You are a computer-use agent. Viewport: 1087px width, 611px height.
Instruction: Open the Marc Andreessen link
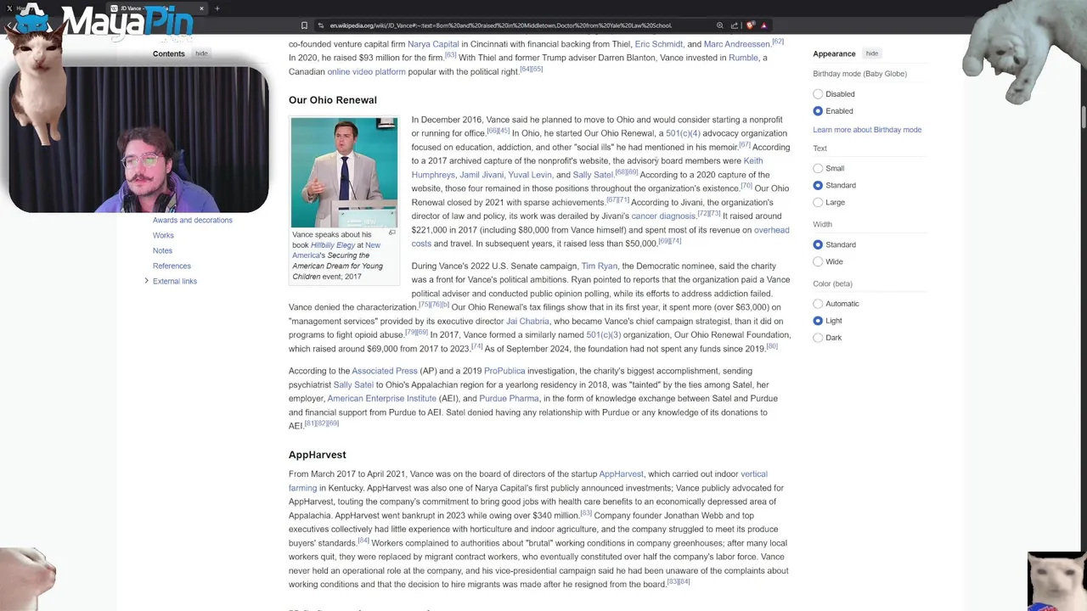pos(737,44)
